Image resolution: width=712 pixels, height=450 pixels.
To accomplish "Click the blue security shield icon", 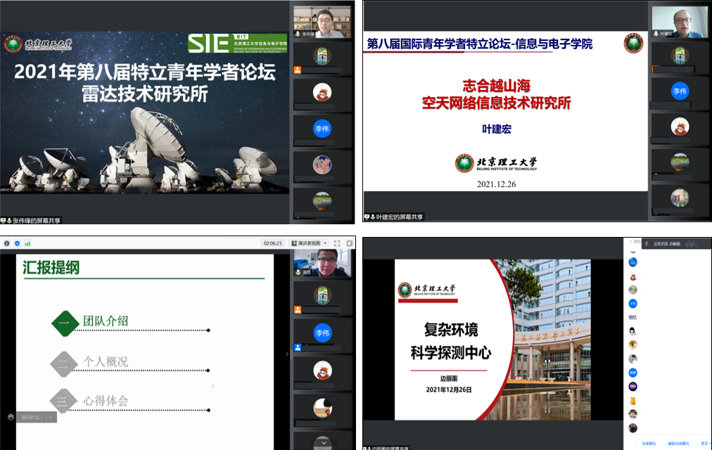I will pyautogui.click(x=17, y=243).
